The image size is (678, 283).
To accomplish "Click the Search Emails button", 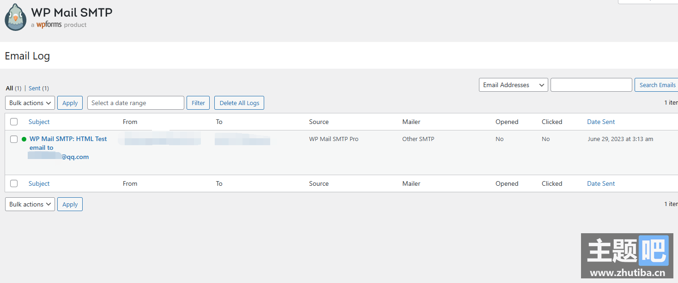I will point(657,85).
